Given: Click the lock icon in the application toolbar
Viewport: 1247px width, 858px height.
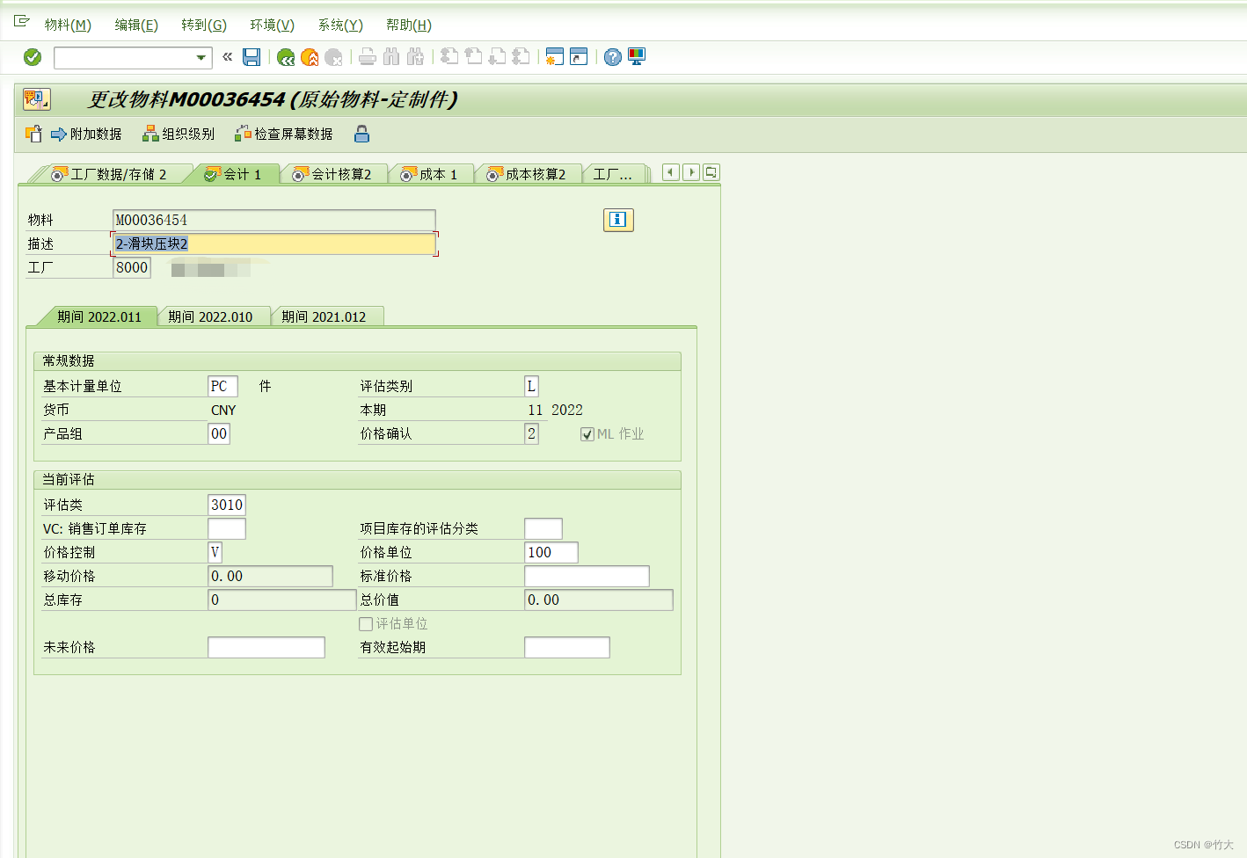Looking at the screenshot, I should pos(361,134).
